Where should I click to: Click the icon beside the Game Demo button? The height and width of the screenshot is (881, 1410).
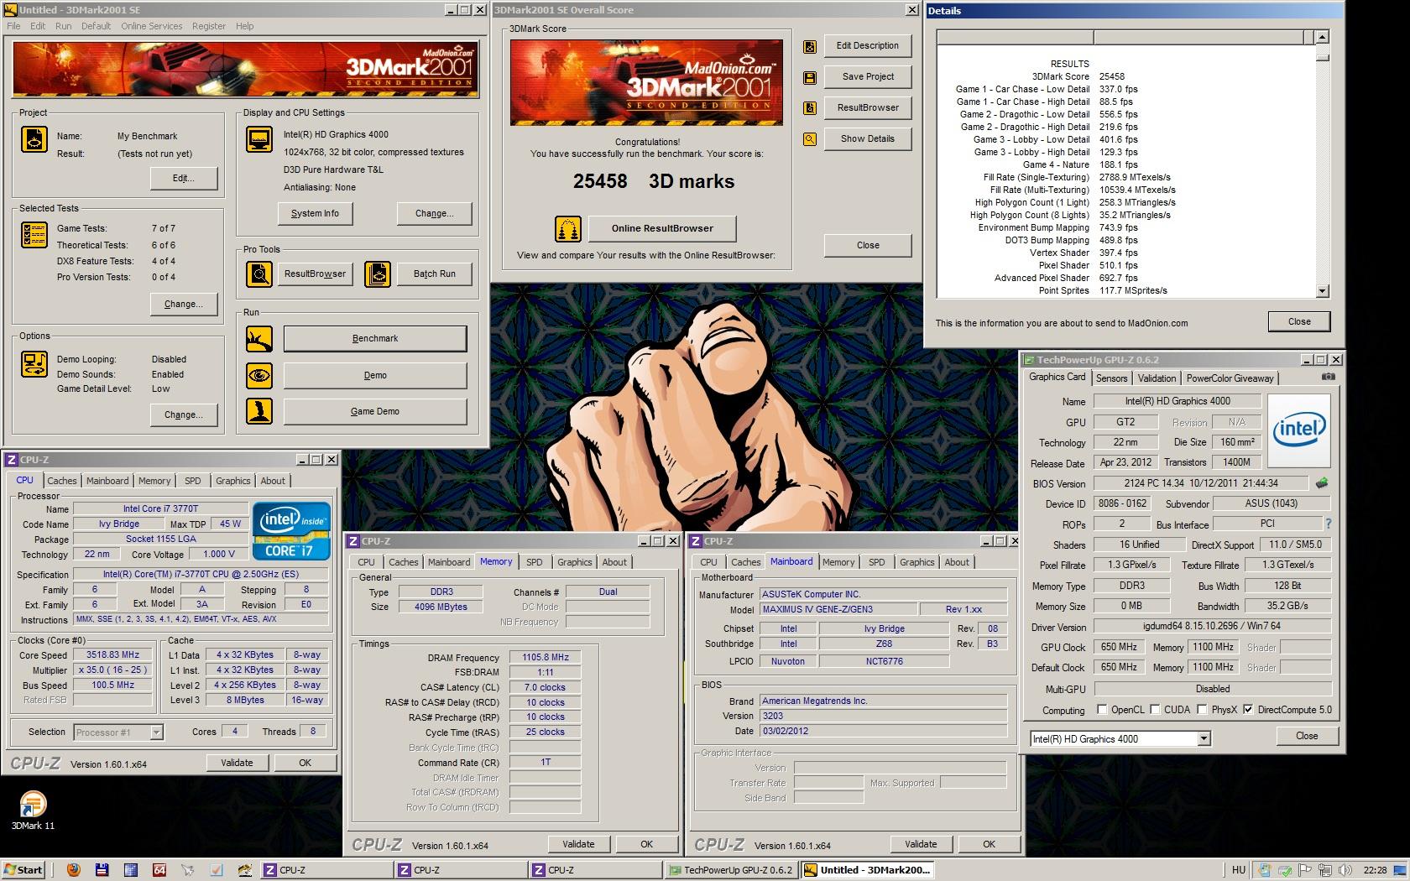point(259,411)
